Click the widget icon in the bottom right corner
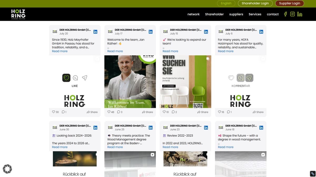 (x=313, y=174)
